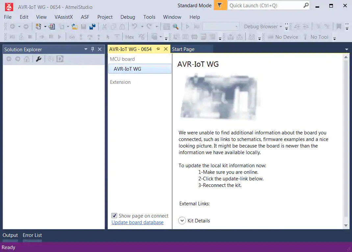Open toolbar options overflow beside No Tool

[x=335, y=38]
